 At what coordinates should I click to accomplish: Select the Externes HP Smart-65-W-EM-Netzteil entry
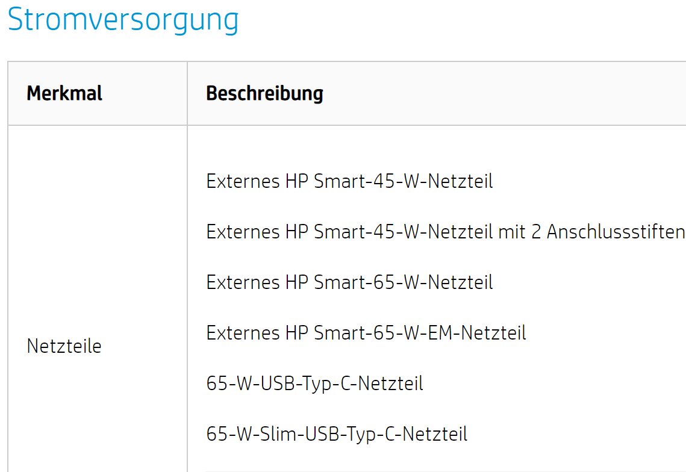366,333
